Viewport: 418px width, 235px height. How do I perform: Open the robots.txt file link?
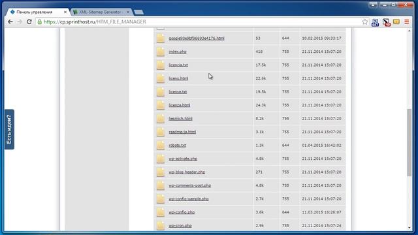click(177, 145)
